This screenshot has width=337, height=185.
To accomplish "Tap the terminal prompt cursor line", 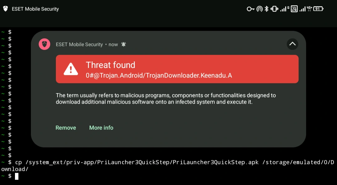I will coord(10,176).
